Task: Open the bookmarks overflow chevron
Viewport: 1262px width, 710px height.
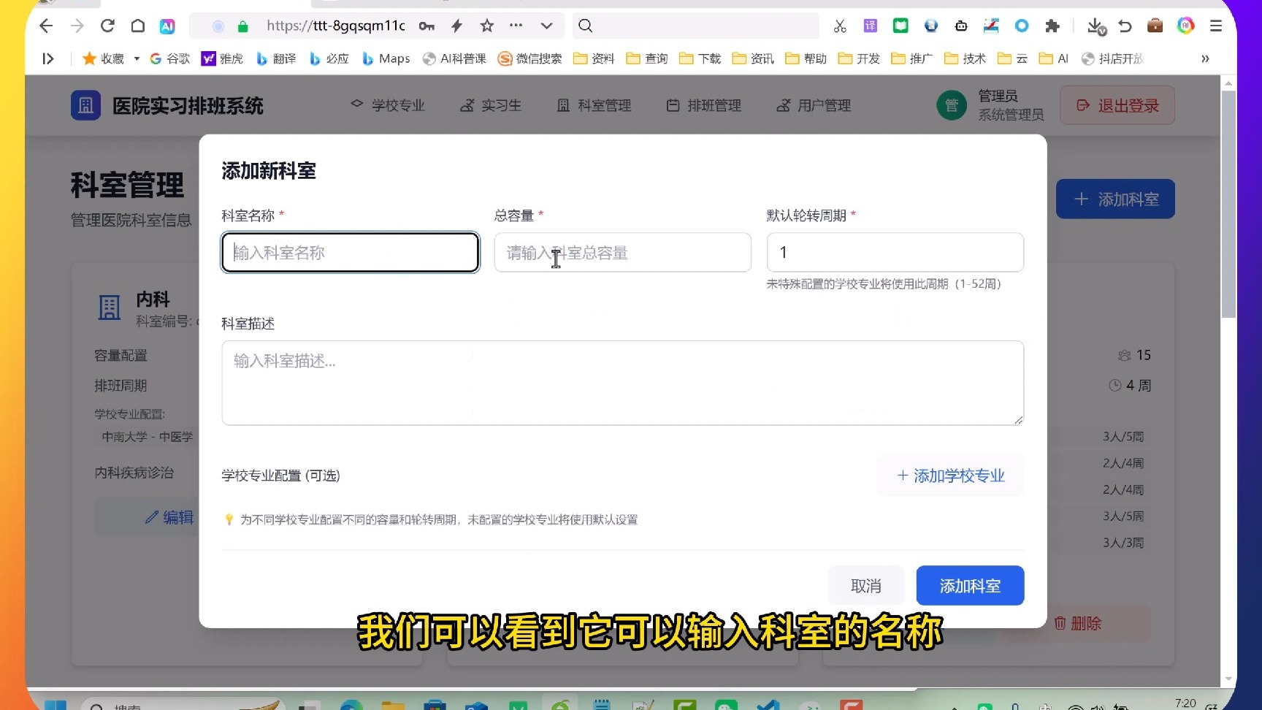Action: [x=1205, y=58]
